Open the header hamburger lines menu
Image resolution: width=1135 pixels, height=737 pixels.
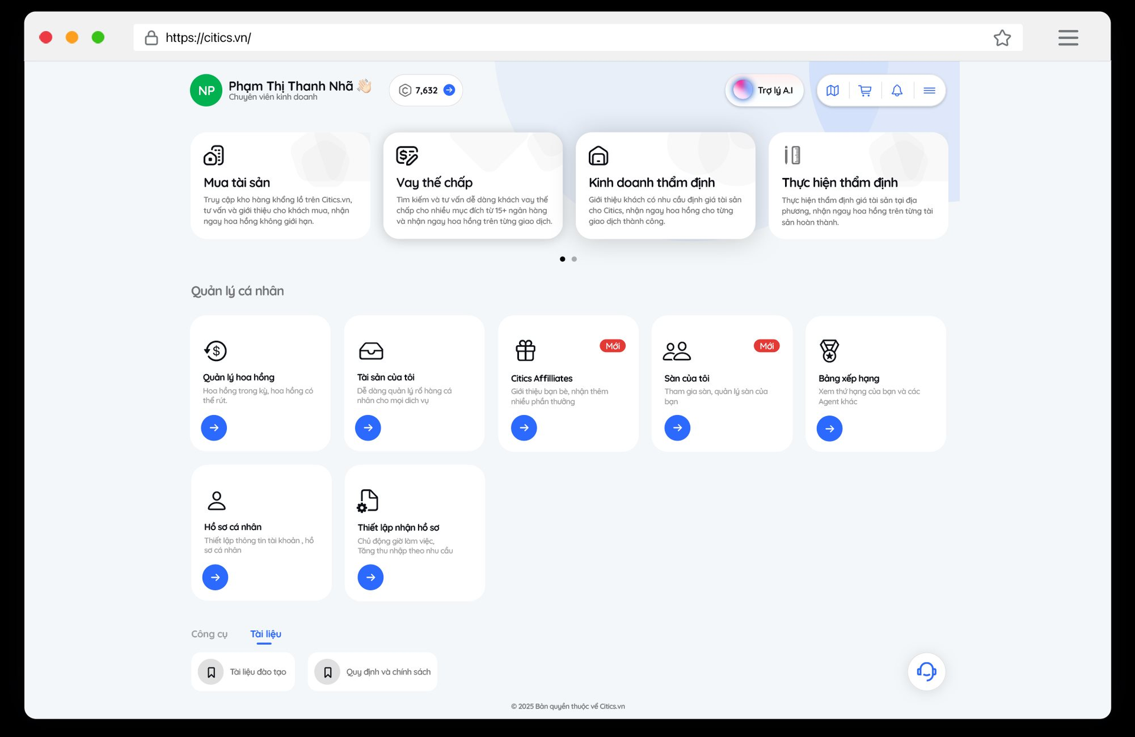point(929,90)
